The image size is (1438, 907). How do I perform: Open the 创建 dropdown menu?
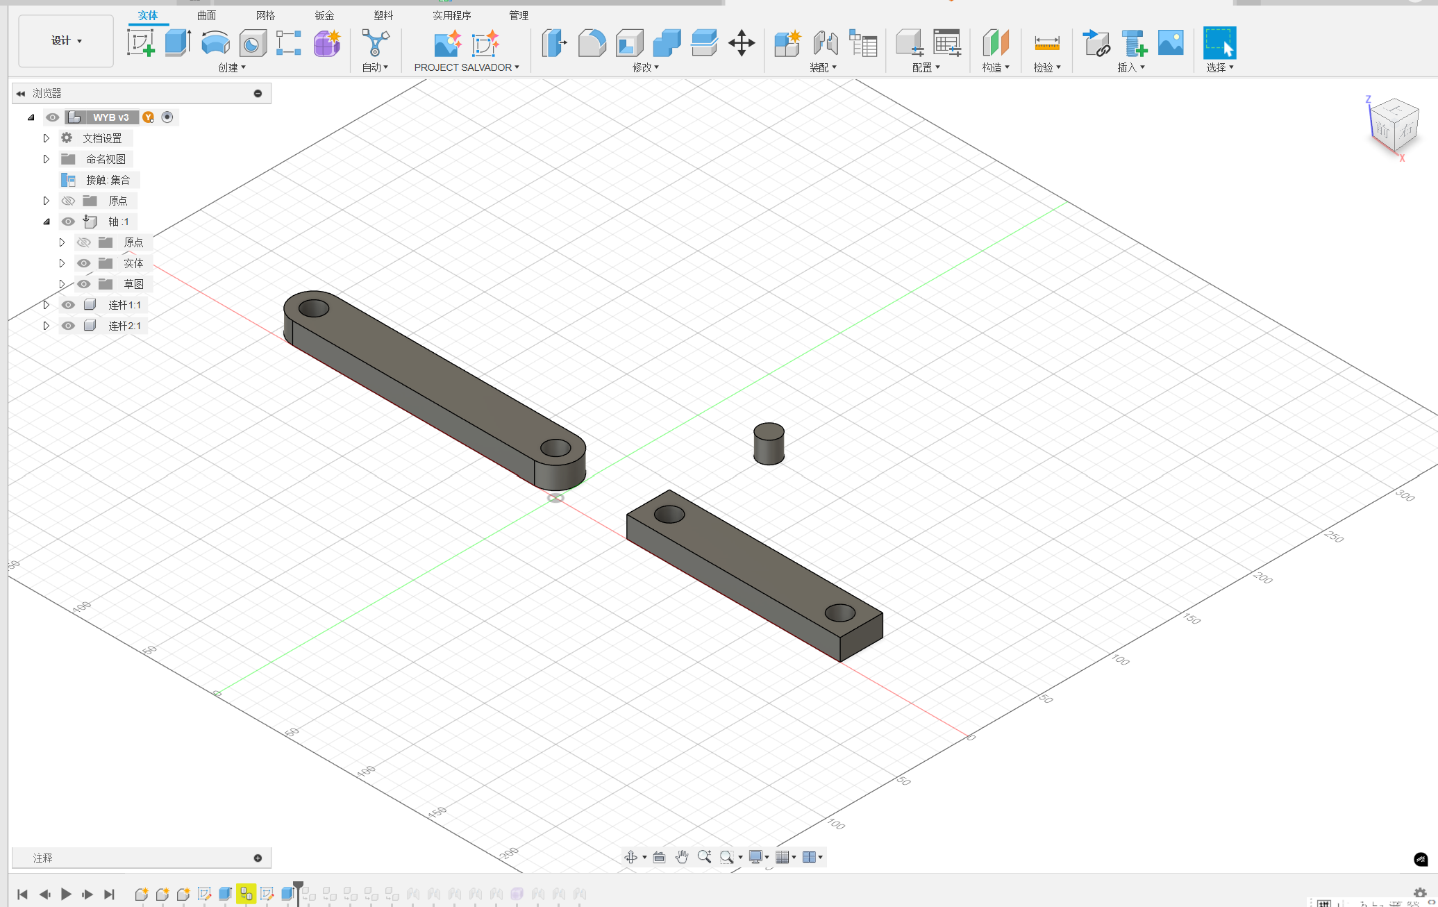[x=232, y=67]
